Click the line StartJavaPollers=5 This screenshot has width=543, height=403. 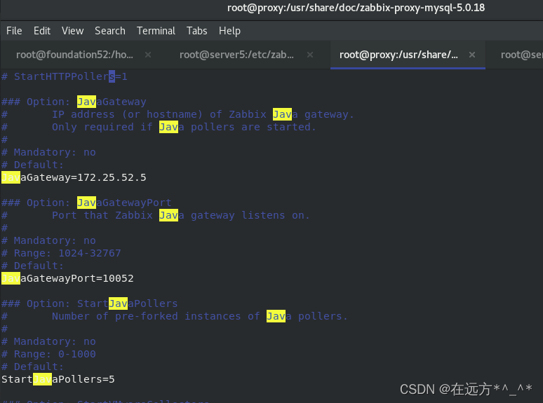click(x=58, y=379)
